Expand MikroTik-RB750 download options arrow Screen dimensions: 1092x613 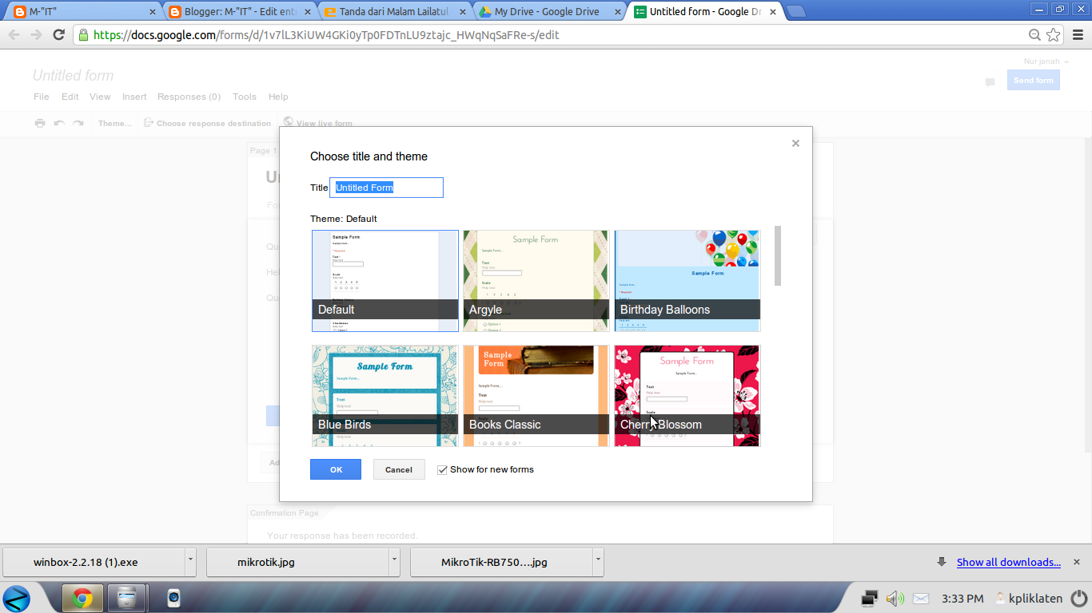[x=598, y=562]
